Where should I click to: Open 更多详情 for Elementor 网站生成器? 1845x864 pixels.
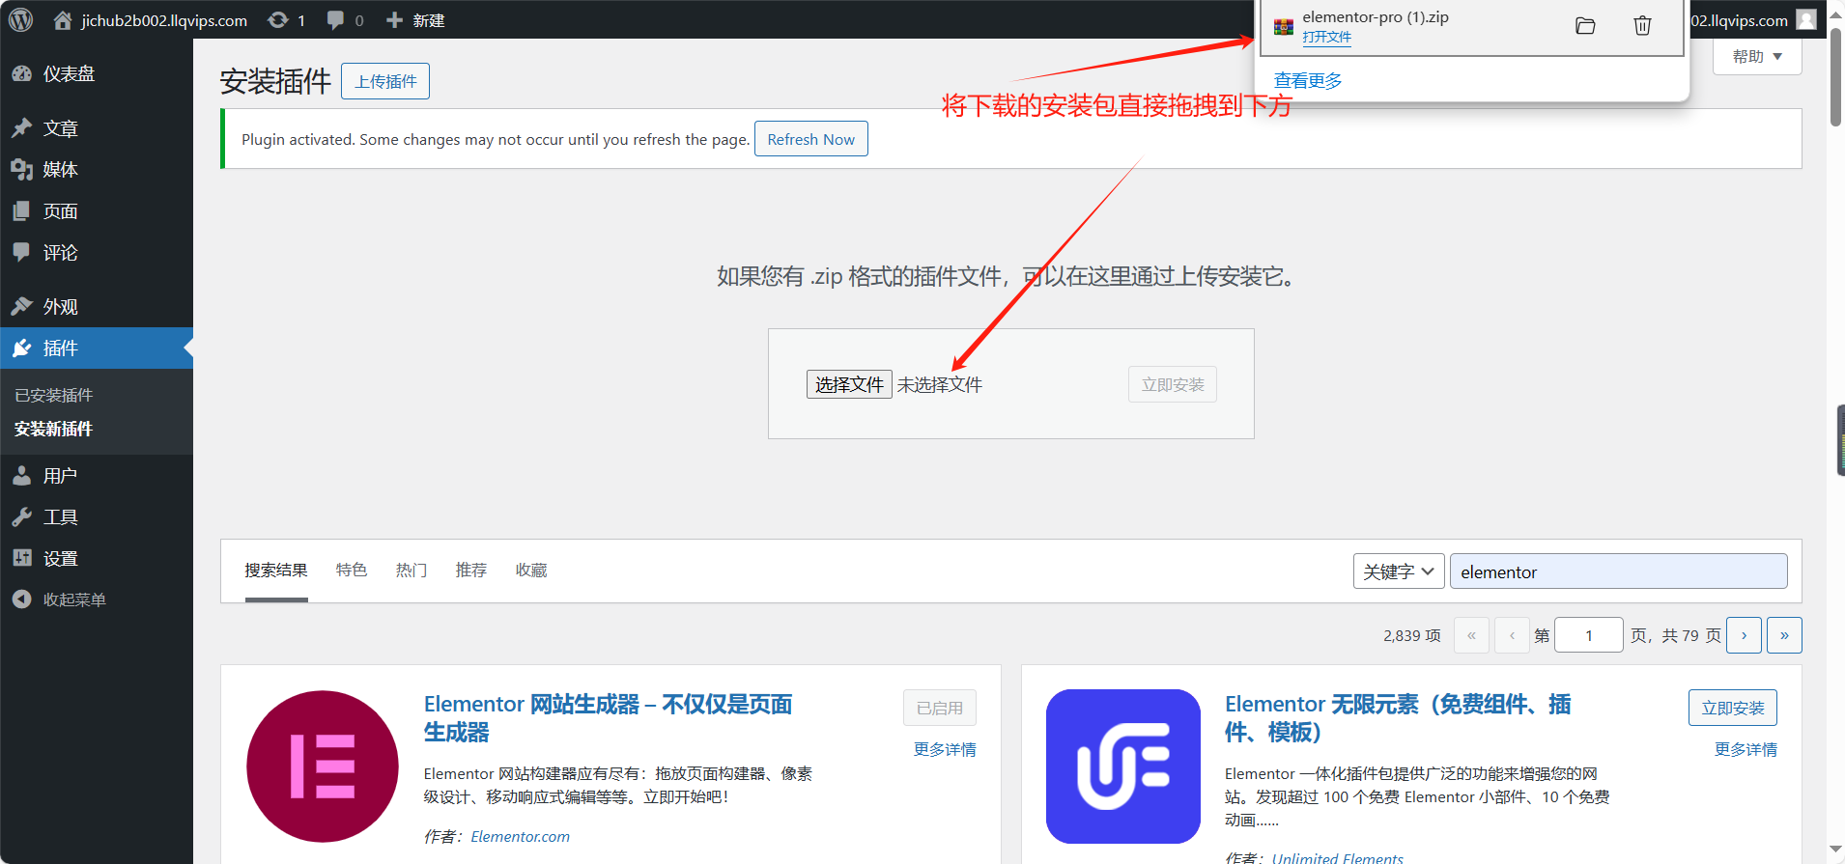click(945, 750)
